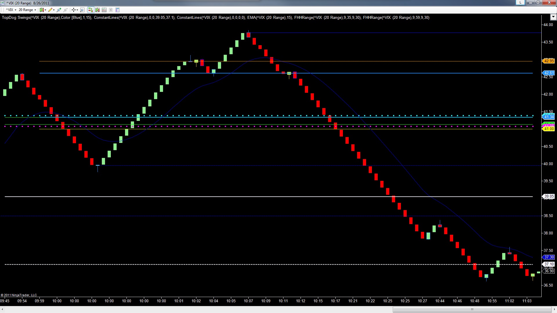The image size is (557, 313).
Task: Select the yellow pencil drawing tool
Action: pyautogui.click(x=50, y=10)
